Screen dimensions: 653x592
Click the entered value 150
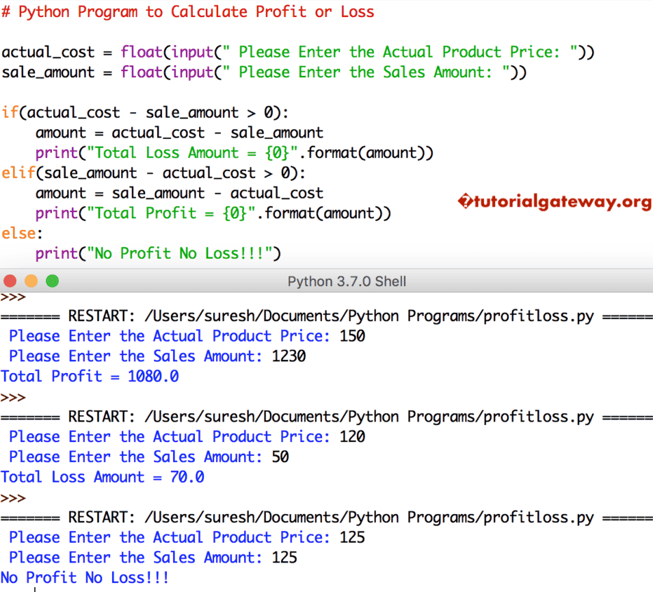click(354, 335)
